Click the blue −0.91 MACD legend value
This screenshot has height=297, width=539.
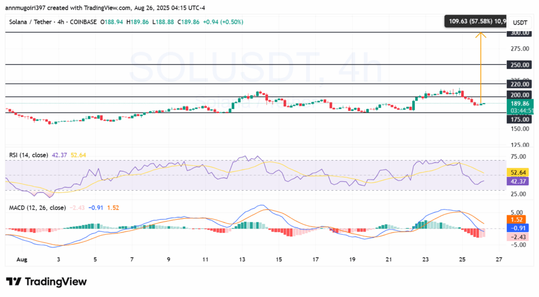click(96, 207)
